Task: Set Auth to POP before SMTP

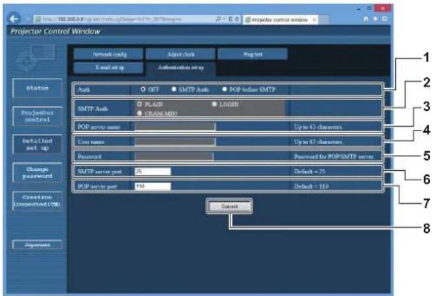Action: tap(225, 89)
